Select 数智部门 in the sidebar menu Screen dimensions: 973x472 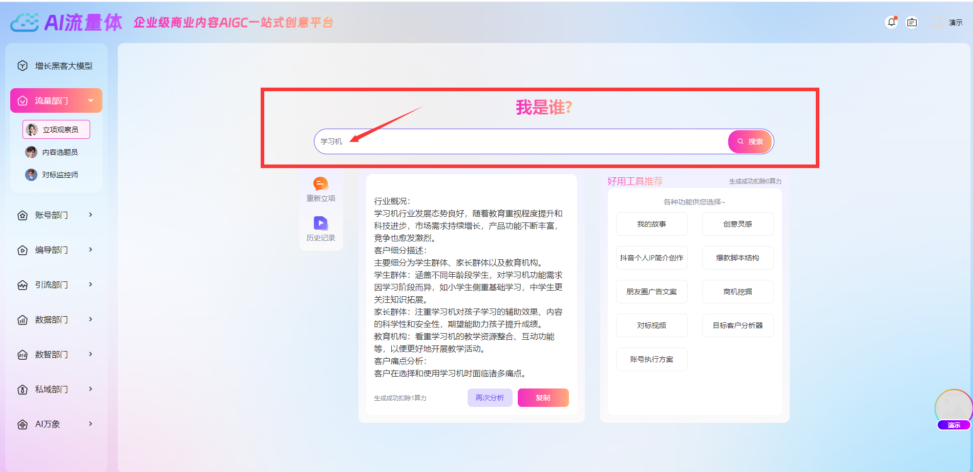coord(52,354)
